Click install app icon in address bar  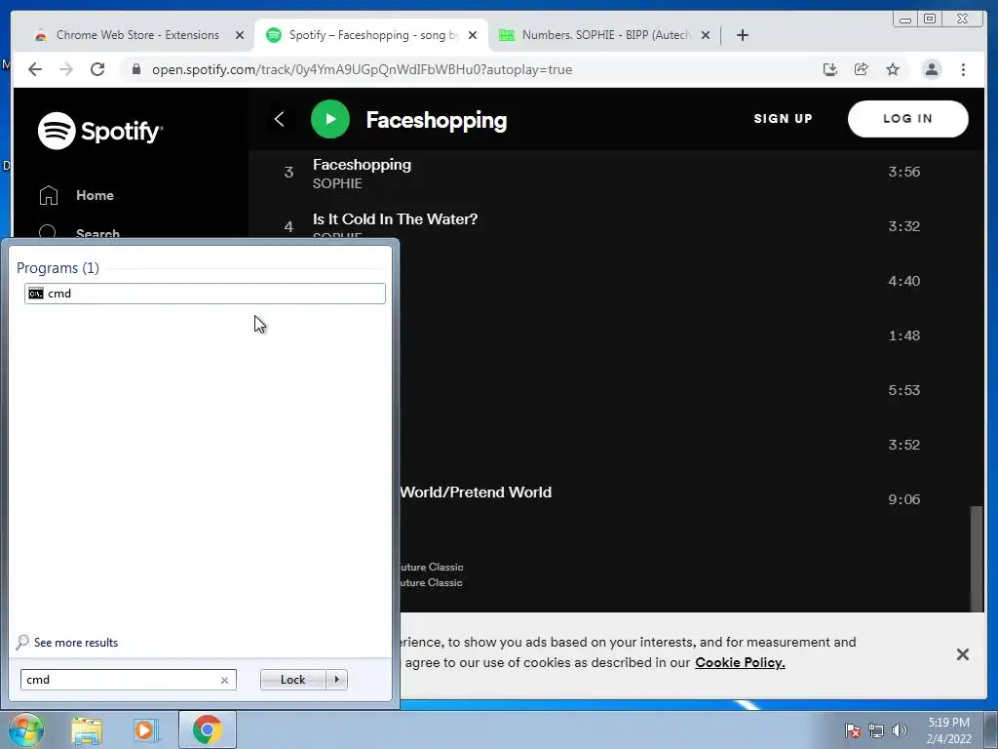tap(830, 69)
